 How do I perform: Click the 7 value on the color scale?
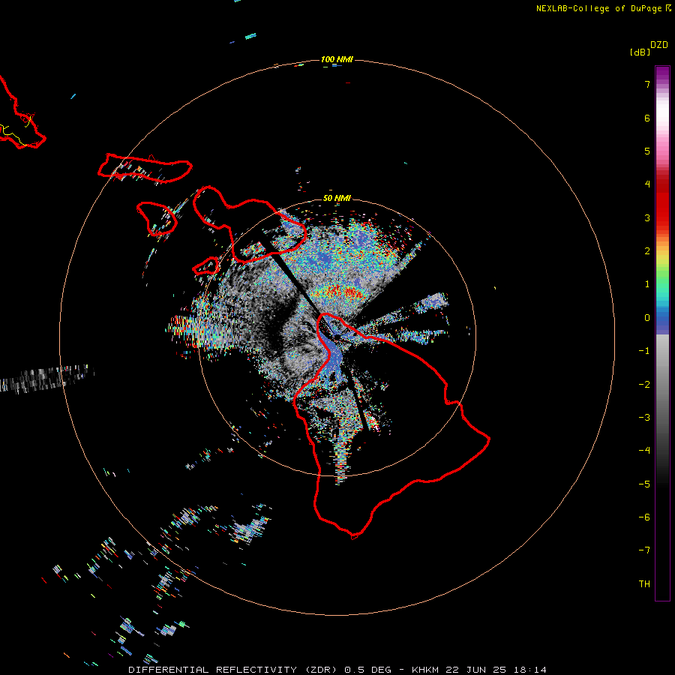(x=647, y=84)
